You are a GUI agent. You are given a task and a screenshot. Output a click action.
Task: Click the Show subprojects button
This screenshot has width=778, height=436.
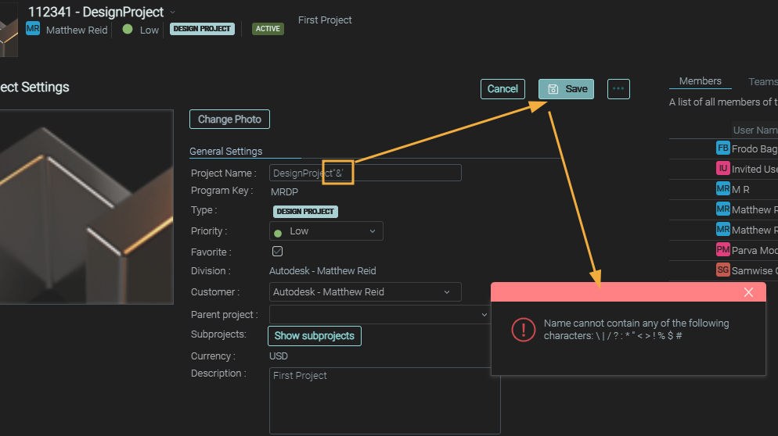(314, 336)
